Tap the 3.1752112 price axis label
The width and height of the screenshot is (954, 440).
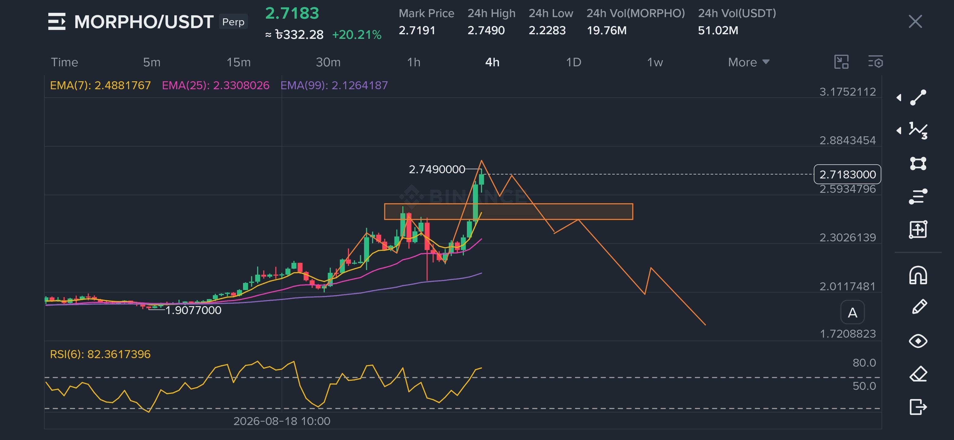point(848,92)
